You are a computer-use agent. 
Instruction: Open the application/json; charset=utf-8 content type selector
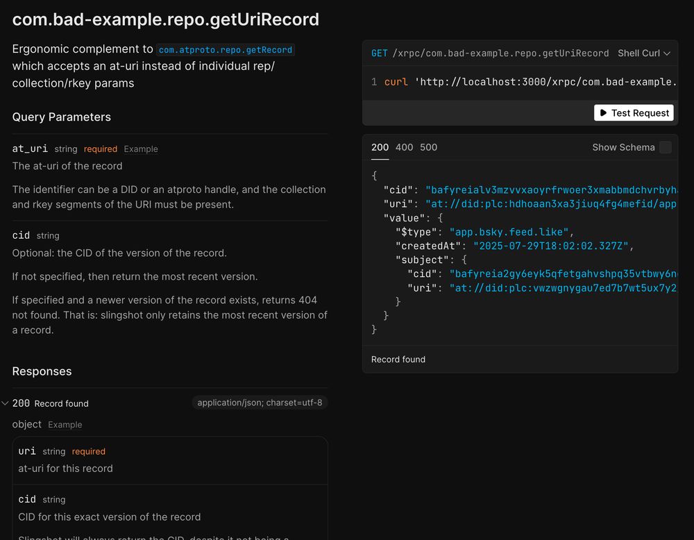click(x=260, y=403)
